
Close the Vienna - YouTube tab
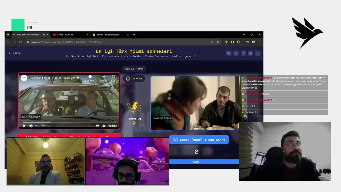[x=88, y=35]
